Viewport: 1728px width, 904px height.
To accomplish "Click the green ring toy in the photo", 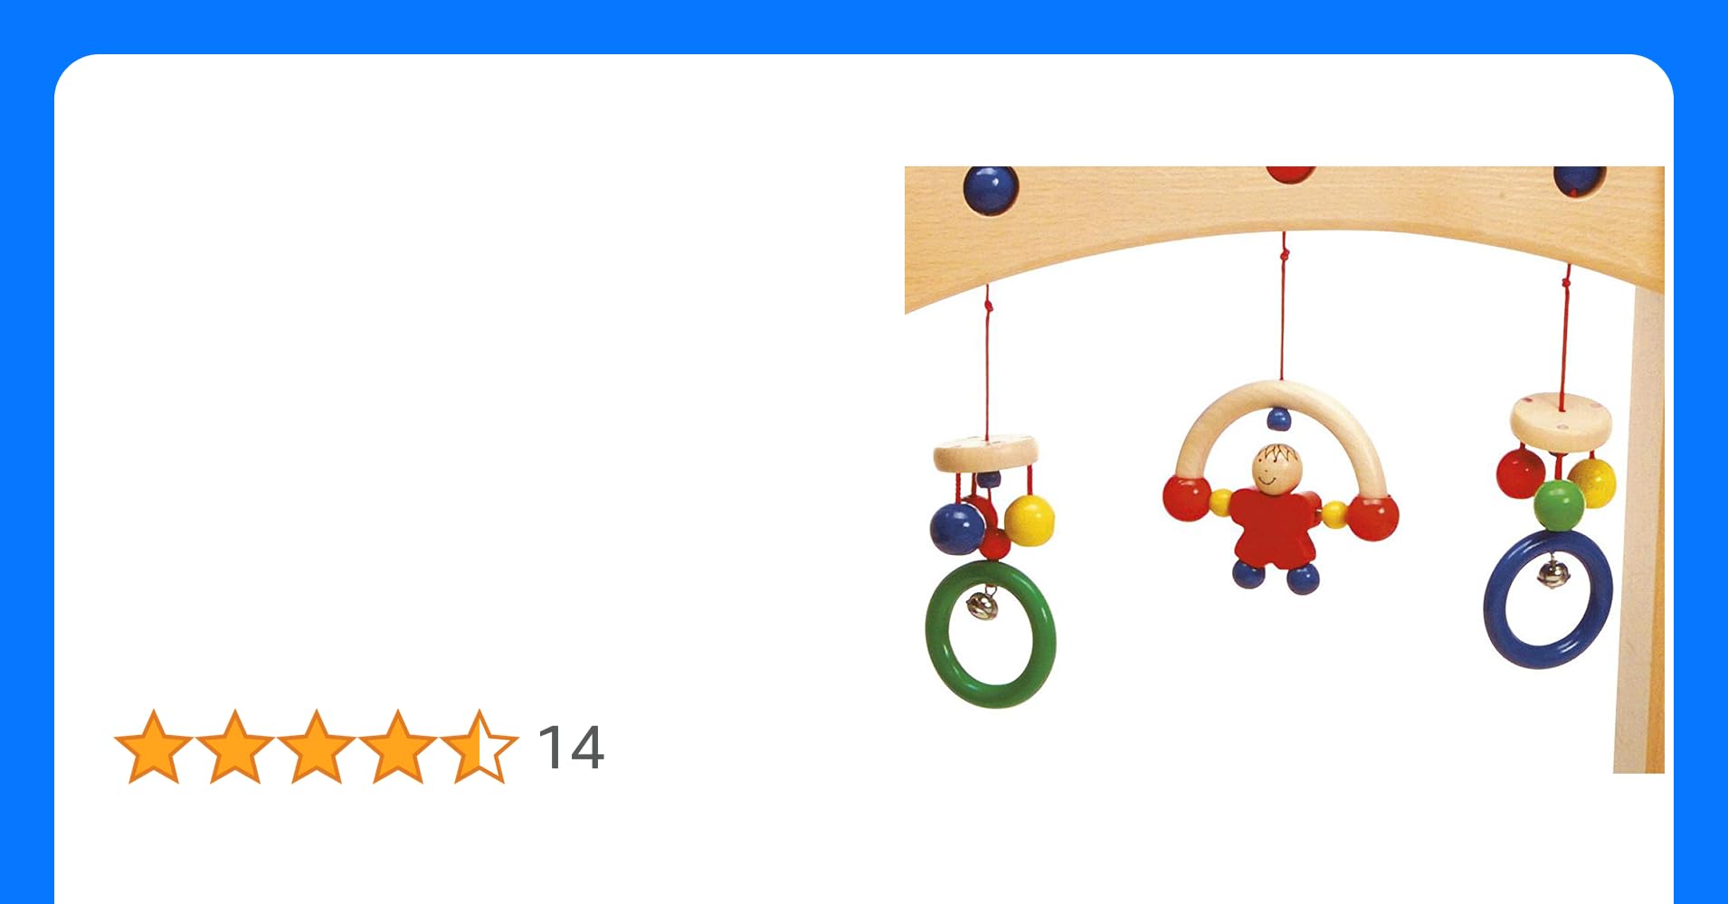I will (991, 634).
